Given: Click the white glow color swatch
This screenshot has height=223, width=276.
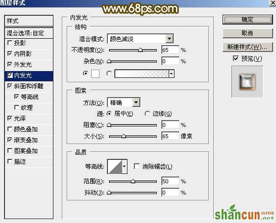Looking at the screenshot, I should coord(95,74).
